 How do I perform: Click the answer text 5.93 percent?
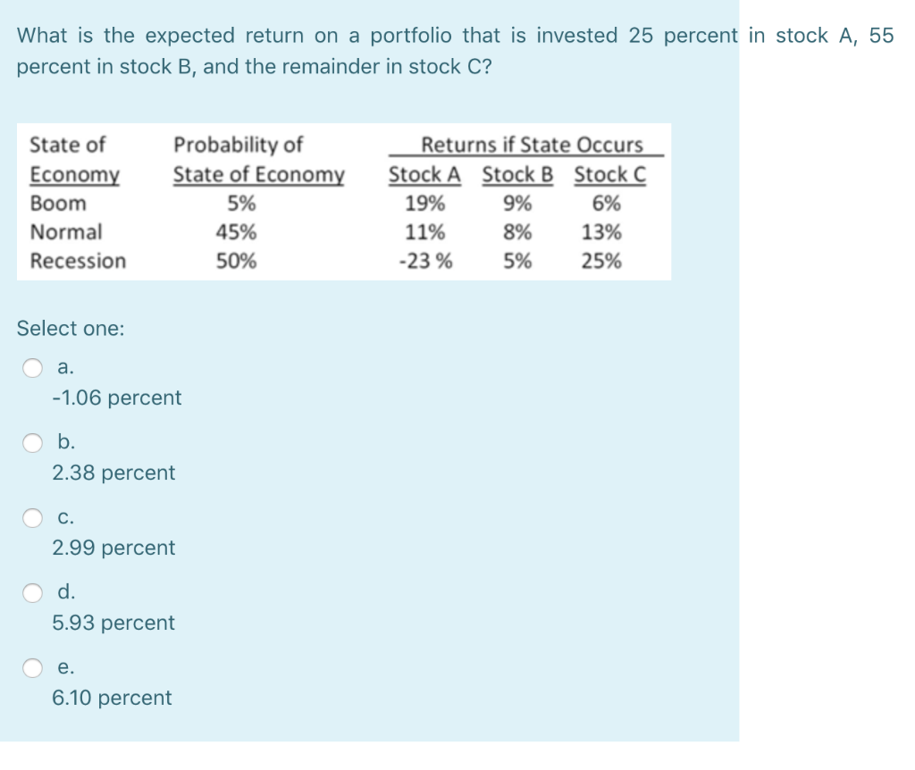pos(113,623)
